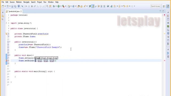The image size is (171, 96).
Task: Open the Refactor menu
Action: click(19, 2)
